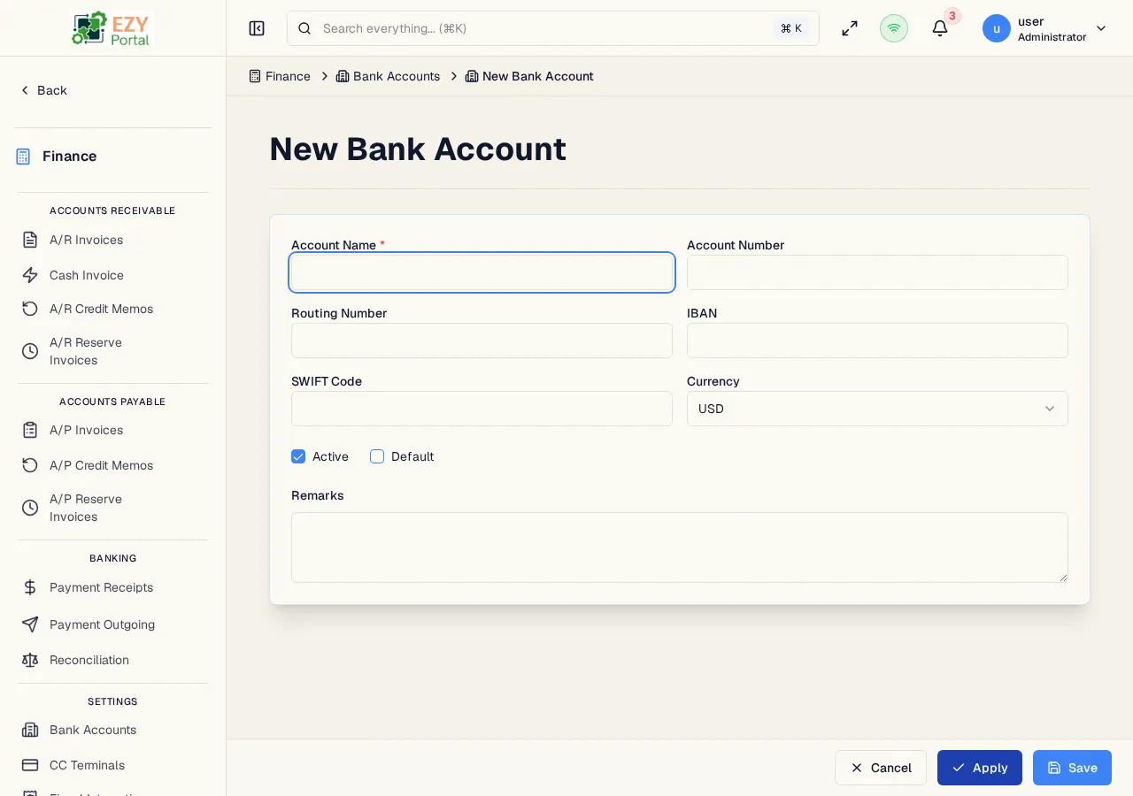Click the A/R Credit Memos undo icon

coord(30,309)
